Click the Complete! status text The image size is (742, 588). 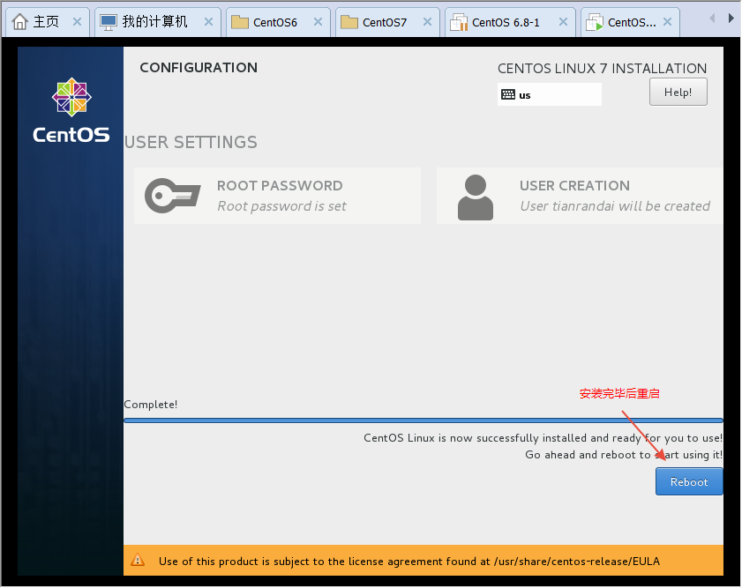click(x=151, y=405)
